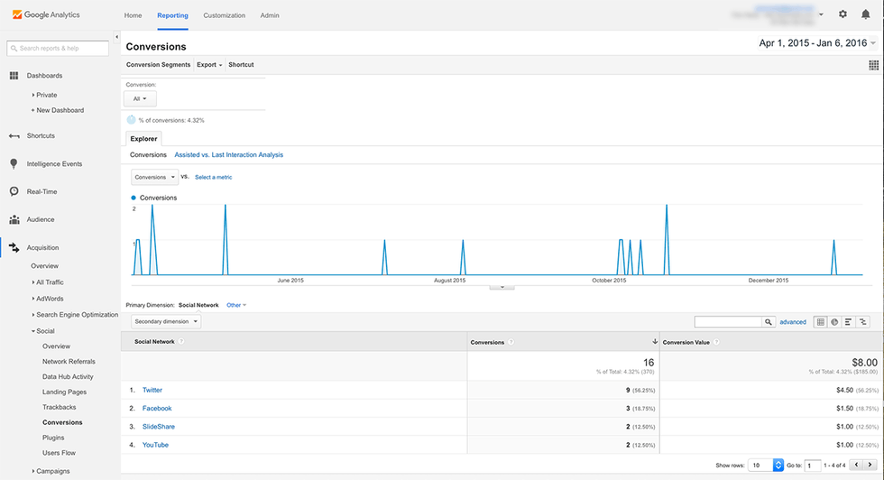Open the SlideShare row link
Screen dimensions: 884x480
(x=159, y=427)
